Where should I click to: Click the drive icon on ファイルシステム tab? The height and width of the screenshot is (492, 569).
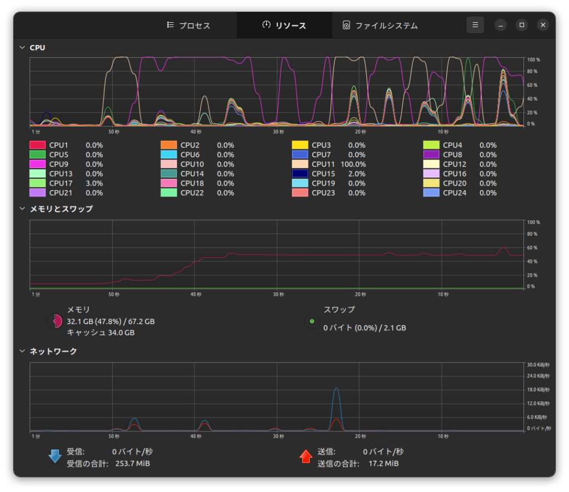[346, 24]
